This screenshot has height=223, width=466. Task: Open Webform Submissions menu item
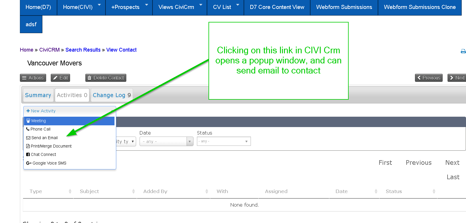click(344, 7)
